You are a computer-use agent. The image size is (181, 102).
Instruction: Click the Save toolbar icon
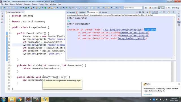click(x=7, y=8)
